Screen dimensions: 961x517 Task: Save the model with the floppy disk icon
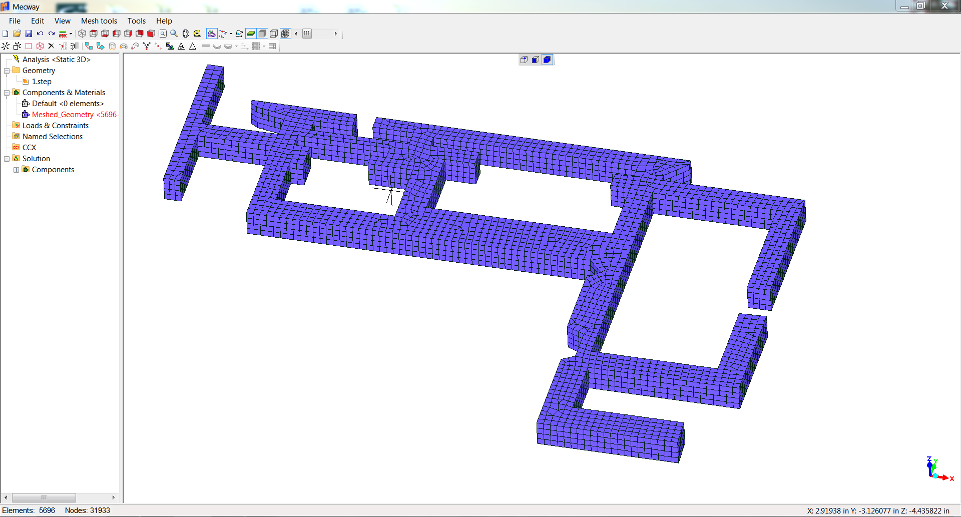[x=29, y=34]
